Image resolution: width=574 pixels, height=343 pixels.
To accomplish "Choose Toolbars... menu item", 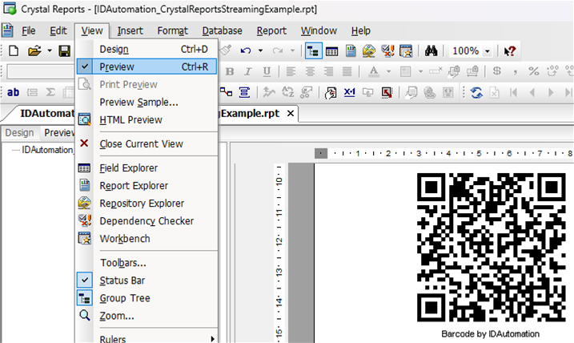I will 147,263.
